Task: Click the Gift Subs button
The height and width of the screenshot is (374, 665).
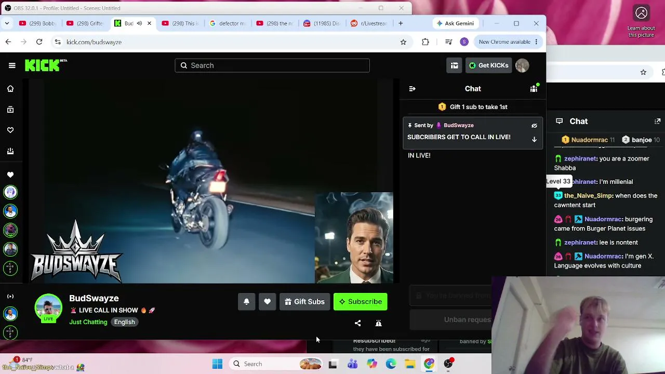Action: pos(304,302)
